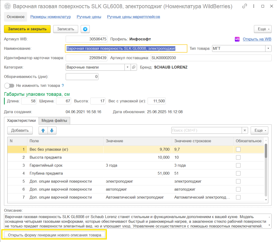The image size is (277, 242).
Task: Check Обязательное box for Гарантийный срок row
Action: (x=238, y=165)
